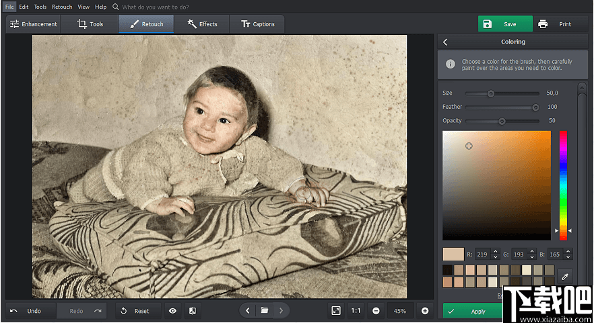This screenshot has height=323, width=594.
Task: Adjust the G color value stepper
Action: tap(532, 255)
